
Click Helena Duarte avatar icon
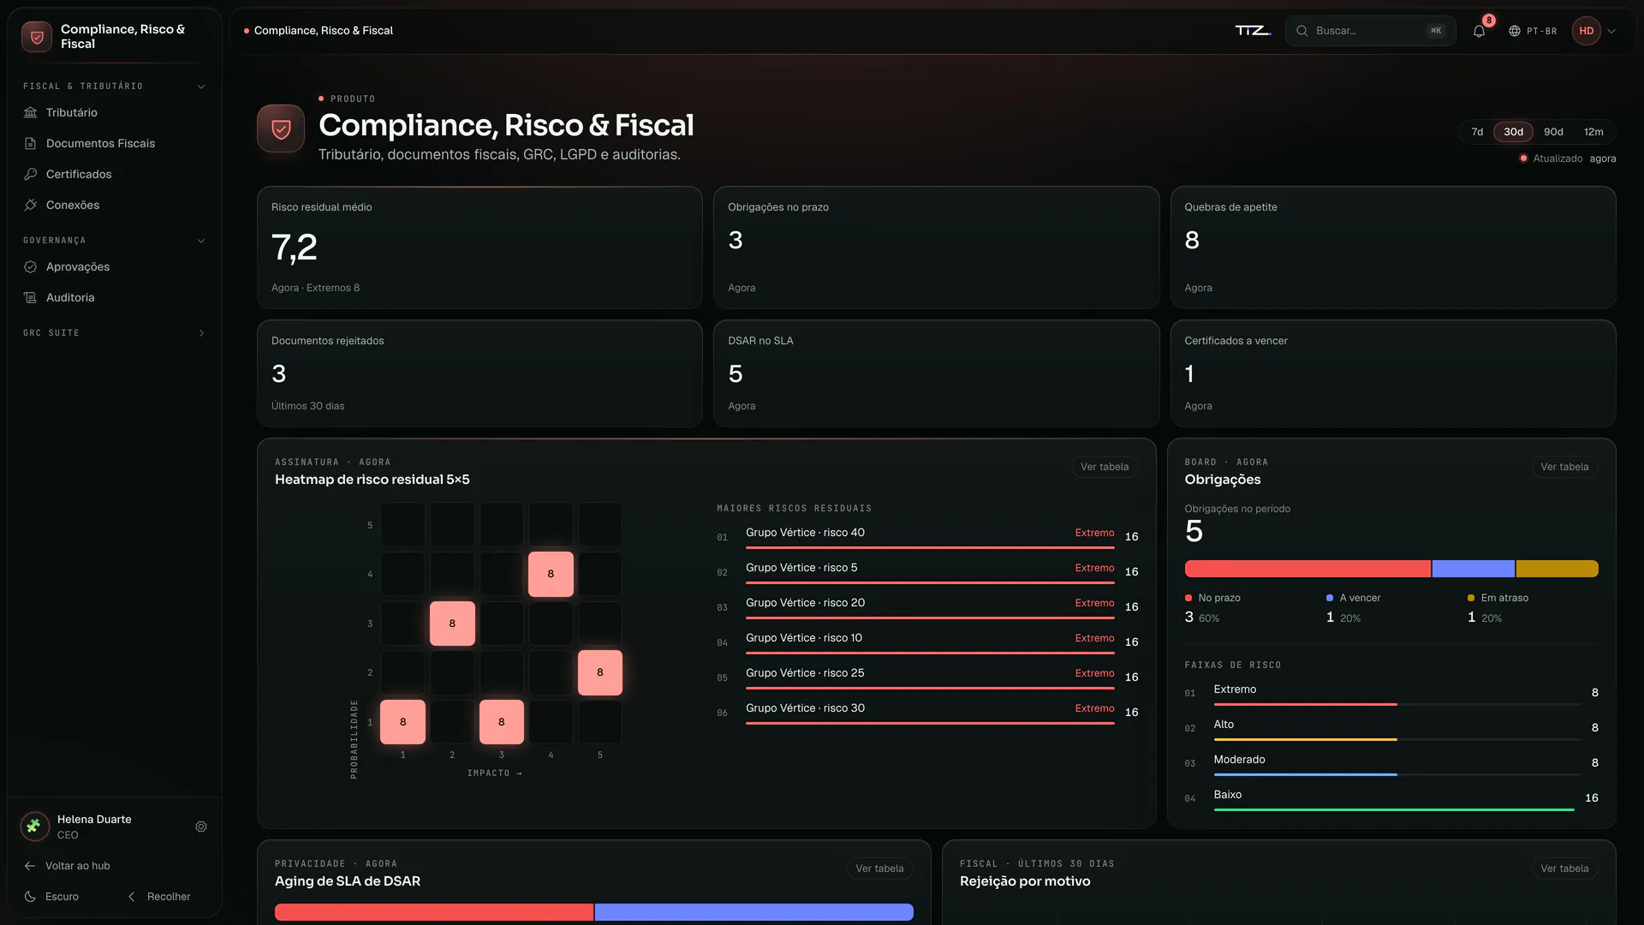pyautogui.click(x=34, y=827)
